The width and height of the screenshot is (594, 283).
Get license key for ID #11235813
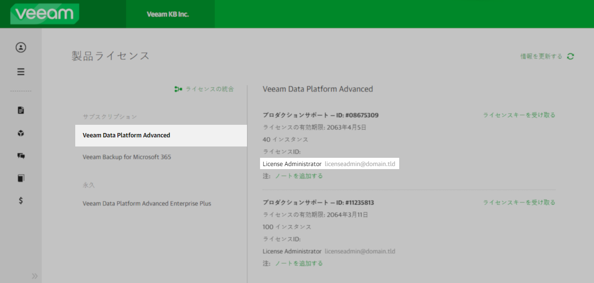[519, 203]
